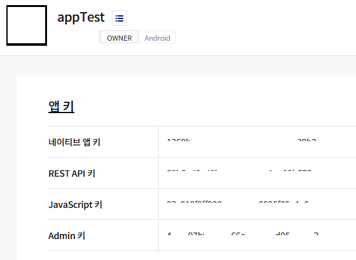
Task: Select the Android platform badge
Action: tap(158, 38)
